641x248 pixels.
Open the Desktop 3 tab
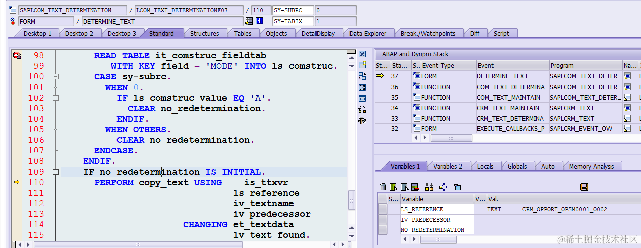point(122,34)
